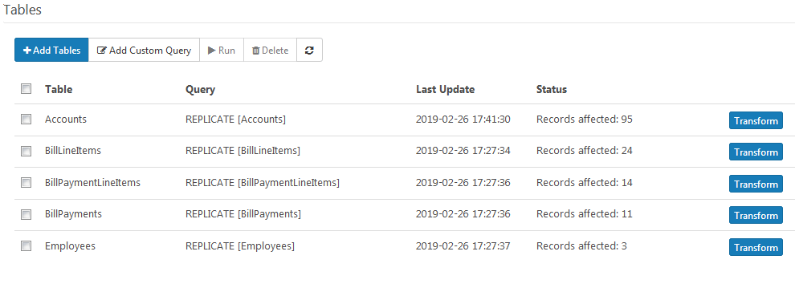Click Transform for BillPayments table
795x292 pixels.
point(756,215)
